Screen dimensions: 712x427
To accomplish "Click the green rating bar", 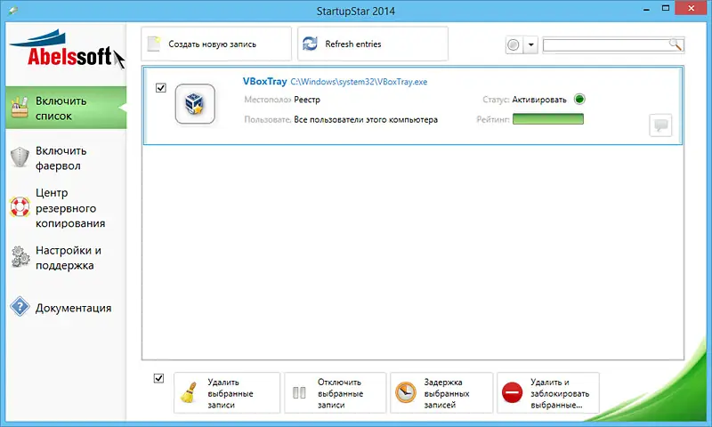I will click(548, 119).
